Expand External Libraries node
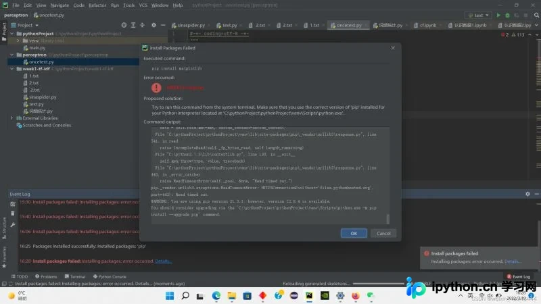541x304 pixels. [x=12, y=118]
